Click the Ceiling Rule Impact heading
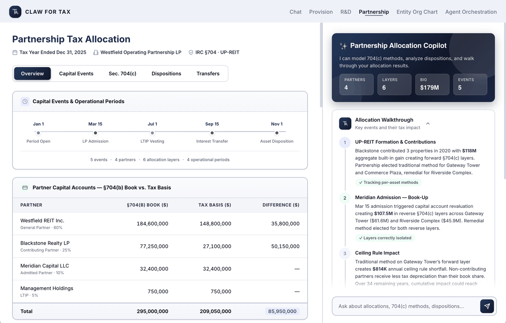This screenshot has height=323, width=506. tap(377, 253)
